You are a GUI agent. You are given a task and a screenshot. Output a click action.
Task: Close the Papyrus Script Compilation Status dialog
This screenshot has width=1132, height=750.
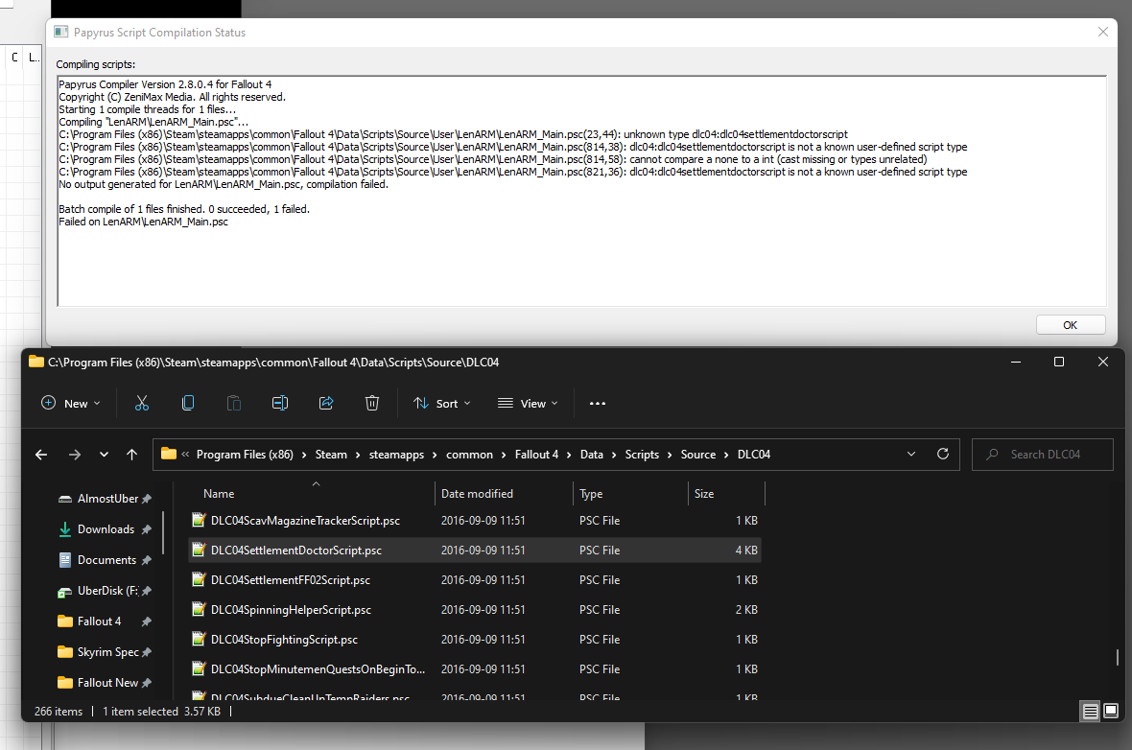[x=1102, y=32]
